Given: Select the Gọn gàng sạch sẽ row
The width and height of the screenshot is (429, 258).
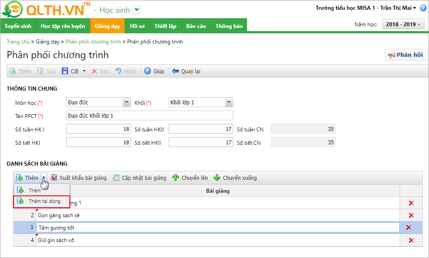Looking at the screenshot, I should tap(218, 215).
